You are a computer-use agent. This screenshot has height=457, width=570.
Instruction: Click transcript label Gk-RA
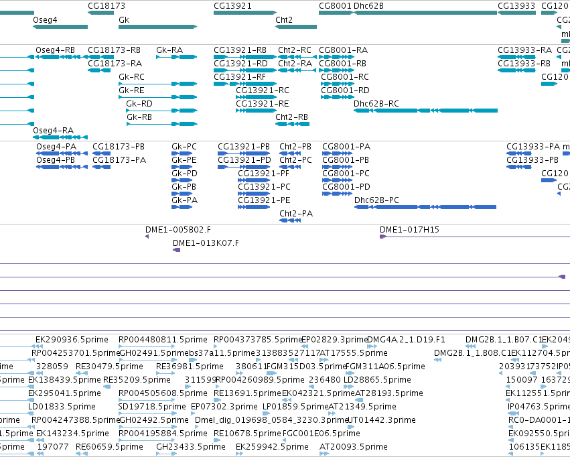(x=169, y=50)
